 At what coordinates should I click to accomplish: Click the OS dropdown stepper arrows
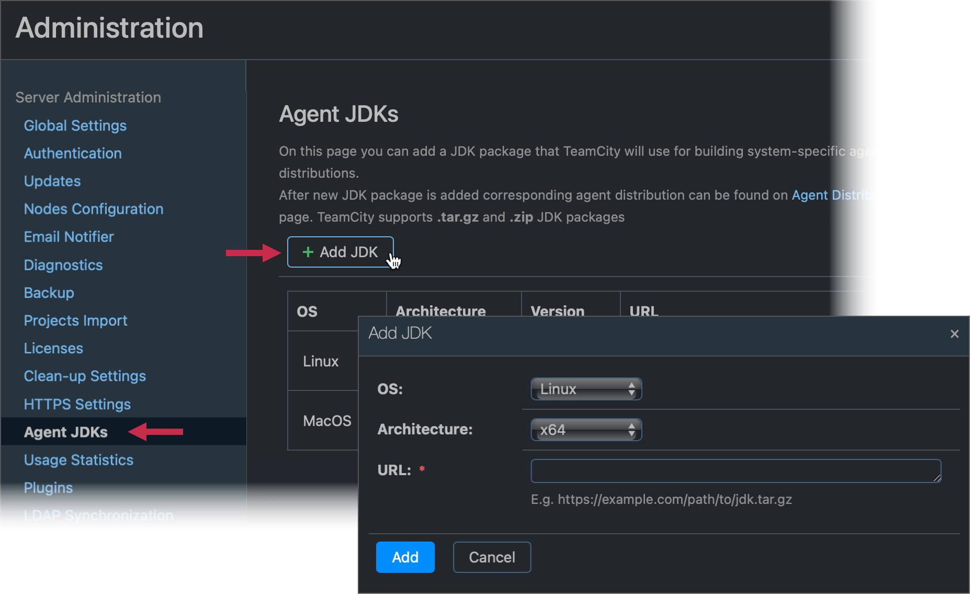point(632,388)
